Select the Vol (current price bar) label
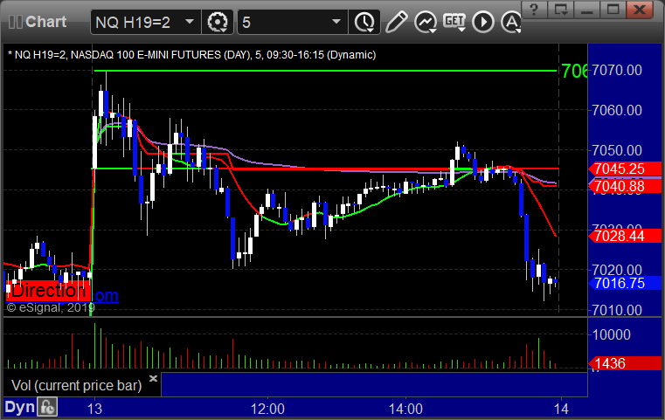The image size is (665, 420). [76, 385]
